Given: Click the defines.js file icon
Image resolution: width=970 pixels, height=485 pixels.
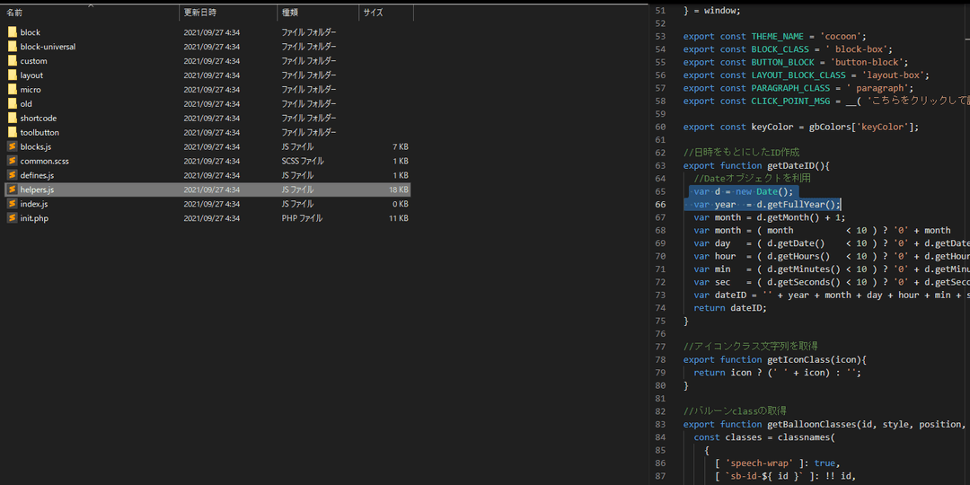Looking at the screenshot, I should click(x=13, y=175).
